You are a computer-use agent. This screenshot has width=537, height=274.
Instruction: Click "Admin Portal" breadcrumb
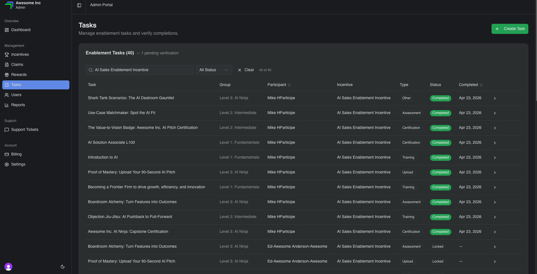click(101, 5)
